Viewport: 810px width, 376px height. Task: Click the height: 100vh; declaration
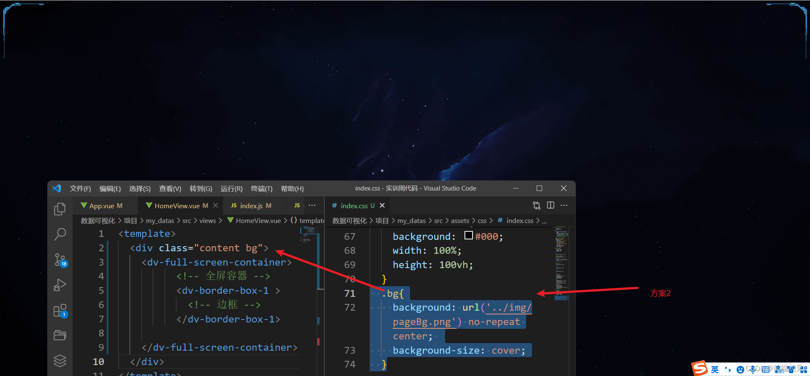[433, 265]
